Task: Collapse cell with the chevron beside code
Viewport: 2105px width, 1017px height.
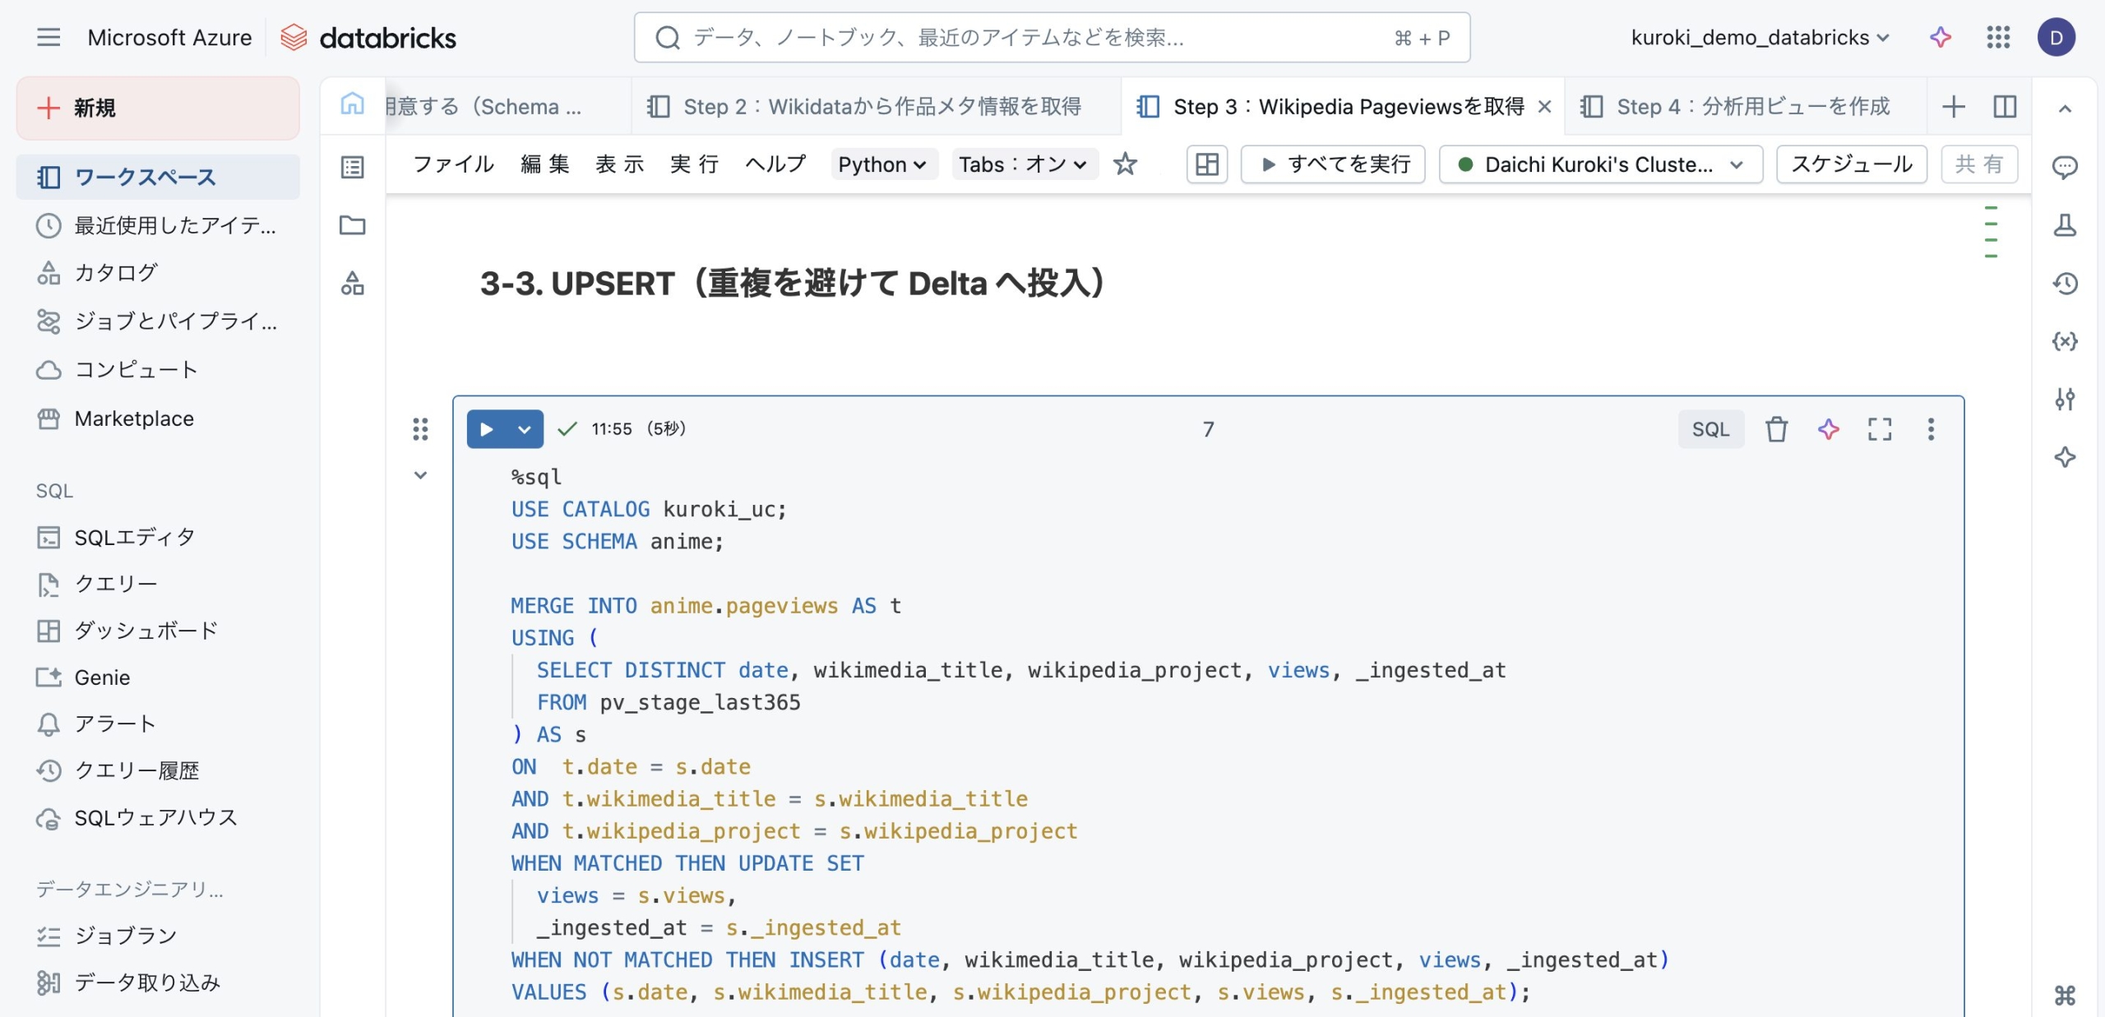Action: (x=420, y=475)
